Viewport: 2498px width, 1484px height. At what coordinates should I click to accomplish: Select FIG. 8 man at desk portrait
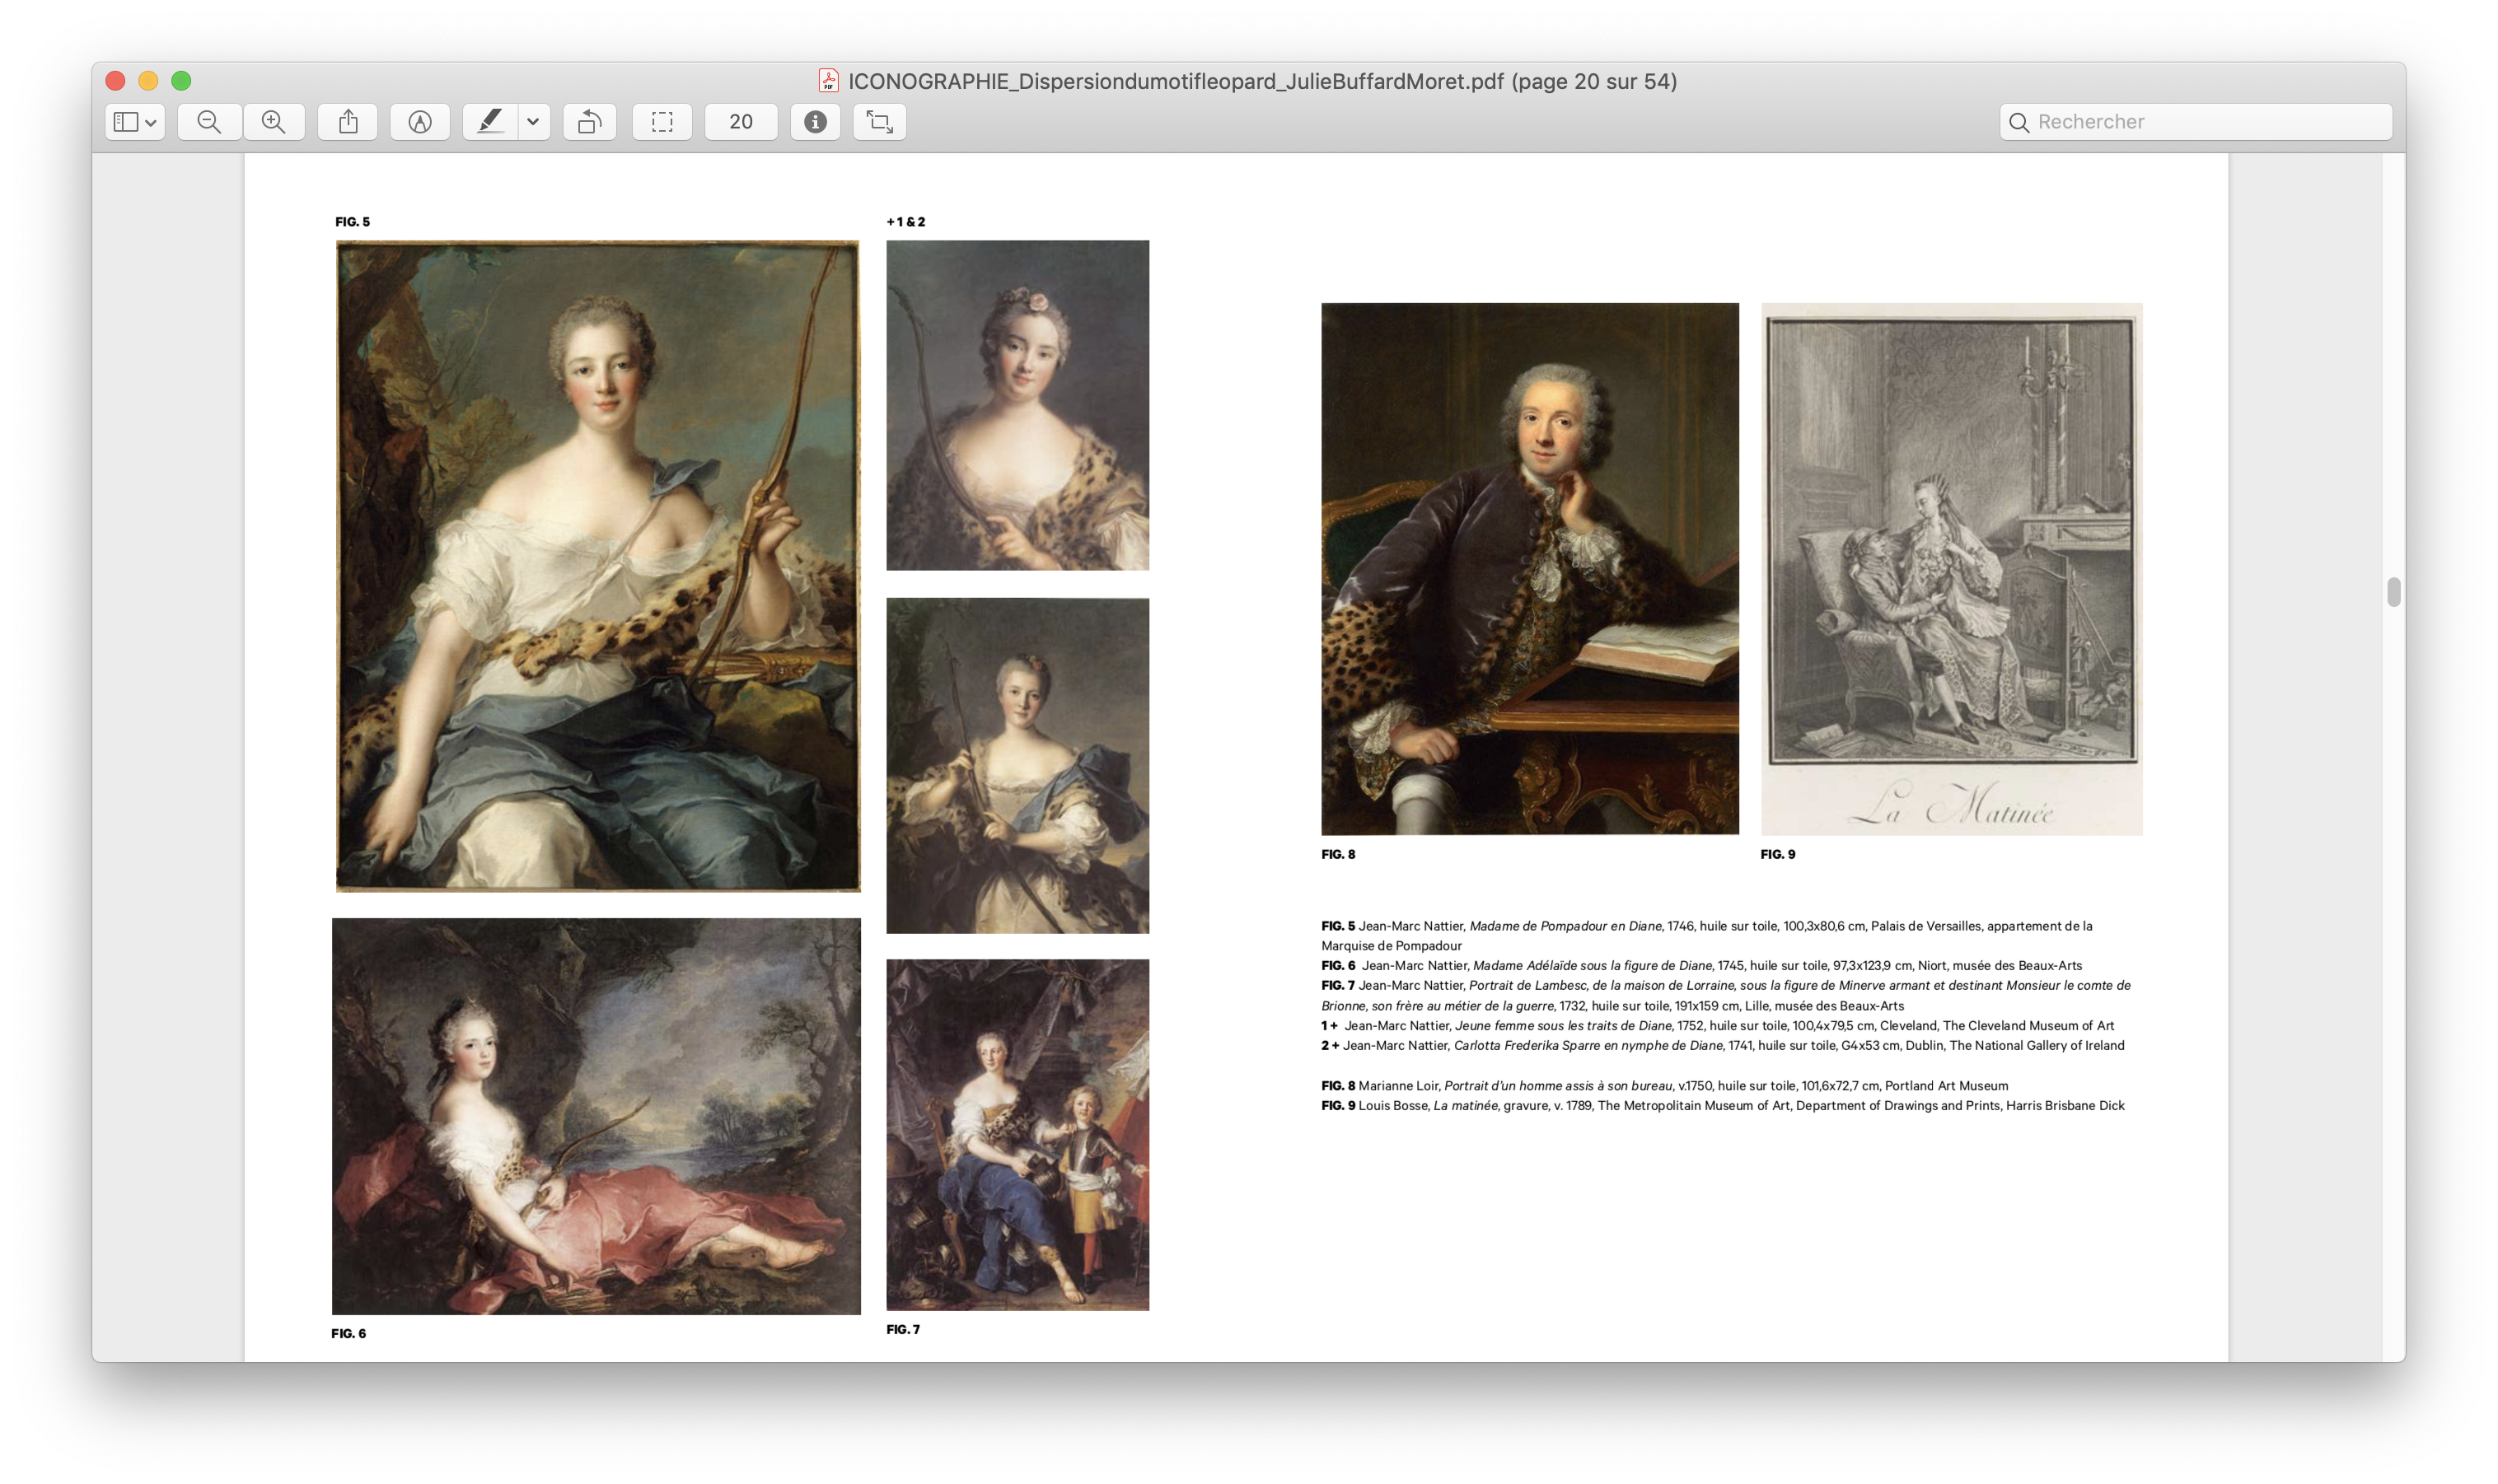point(1530,569)
